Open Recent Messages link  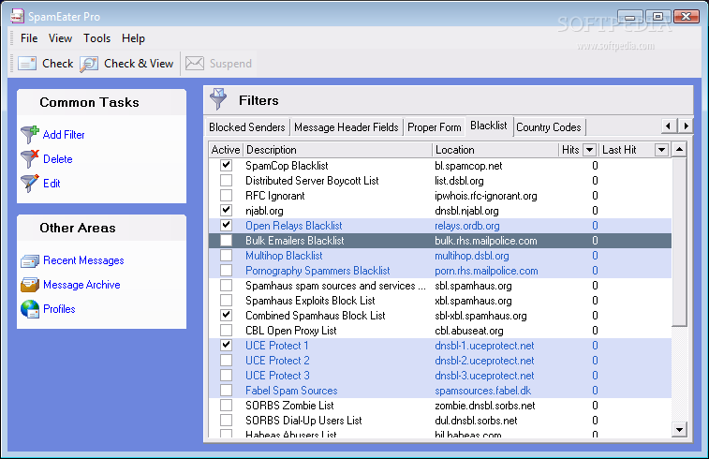tap(83, 260)
